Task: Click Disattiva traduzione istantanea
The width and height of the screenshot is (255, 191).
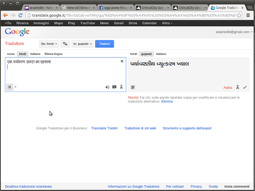Action: [x=28, y=186]
